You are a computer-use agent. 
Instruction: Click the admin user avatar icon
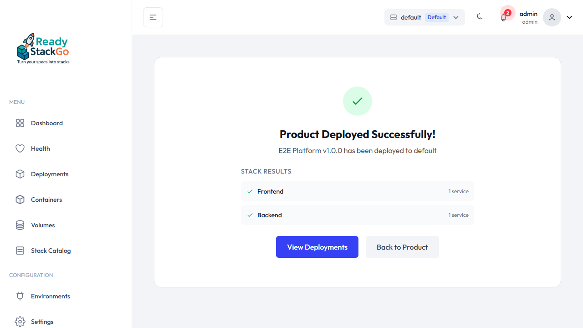coord(552,17)
